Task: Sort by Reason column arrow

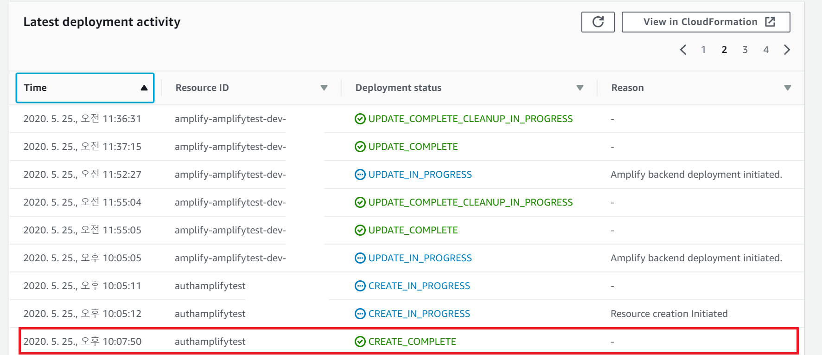Action: click(787, 88)
